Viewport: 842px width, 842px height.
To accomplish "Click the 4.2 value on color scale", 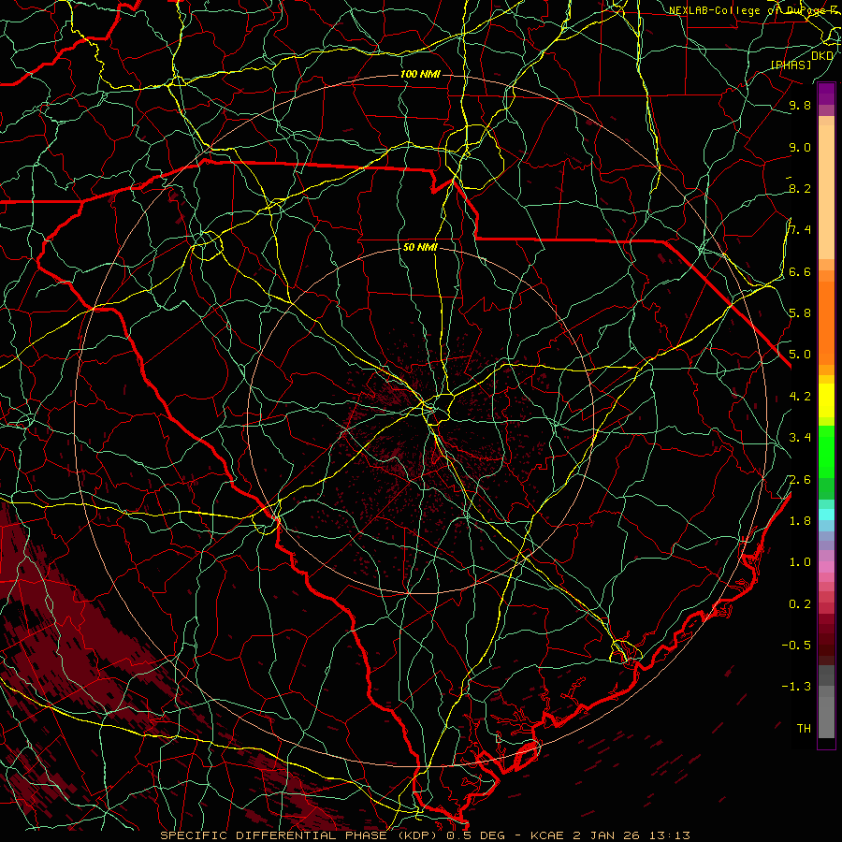I will (800, 396).
